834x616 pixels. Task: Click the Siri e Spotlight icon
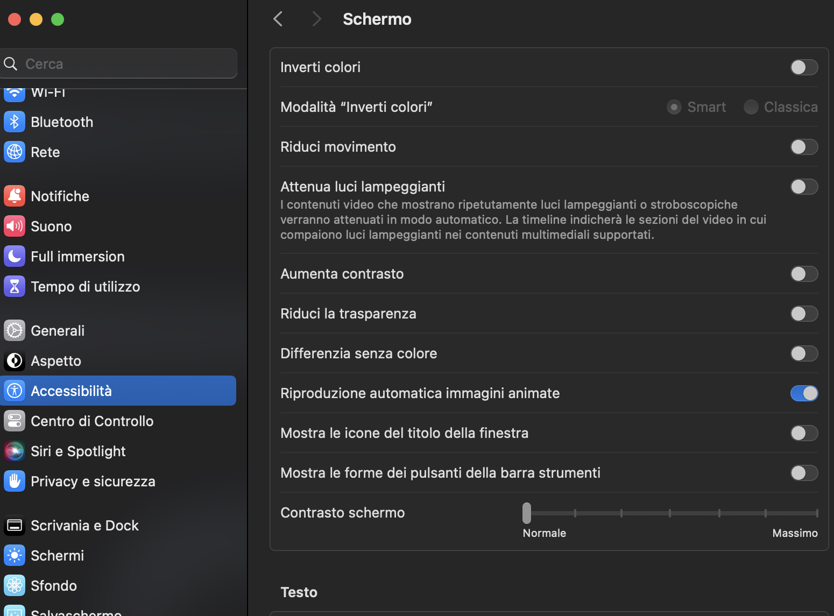(15, 451)
